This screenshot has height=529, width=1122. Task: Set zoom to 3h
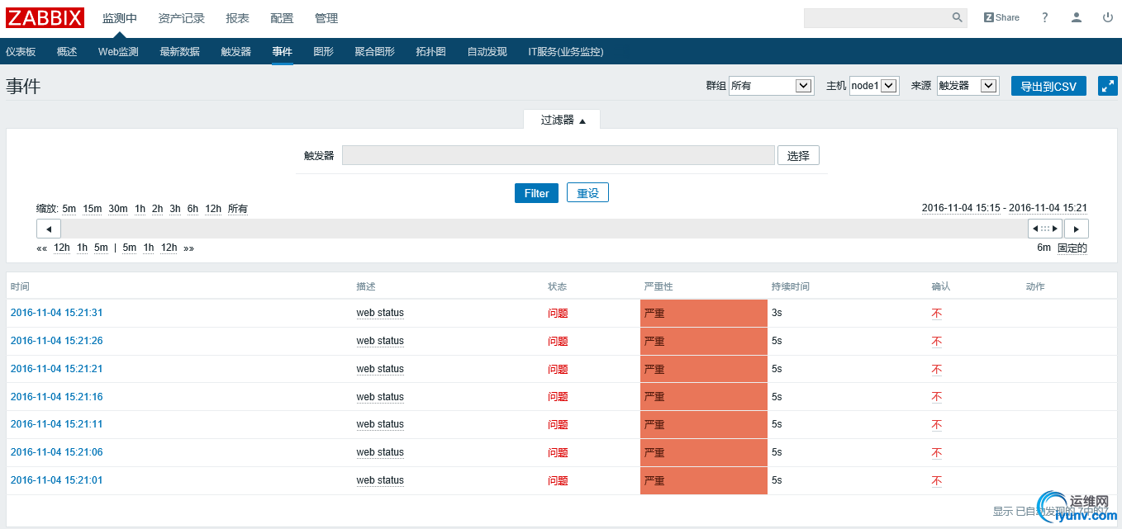(x=175, y=209)
